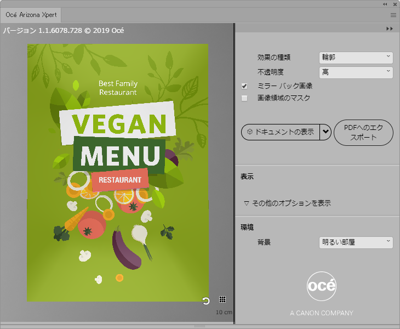Open the 効果の種類 dropdown
This screenshot has width=400, height=329.
click(356, 58)
